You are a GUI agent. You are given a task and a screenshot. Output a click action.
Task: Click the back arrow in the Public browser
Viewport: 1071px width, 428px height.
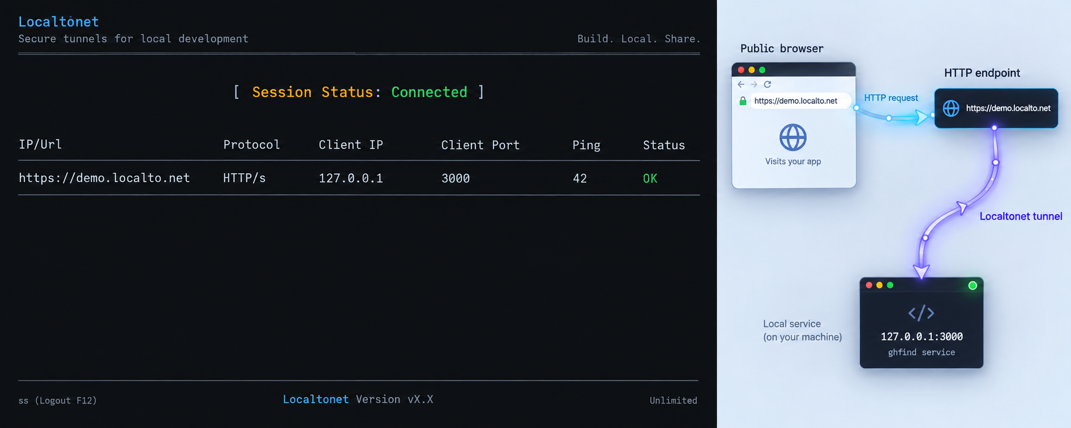[x=741, y=84]
